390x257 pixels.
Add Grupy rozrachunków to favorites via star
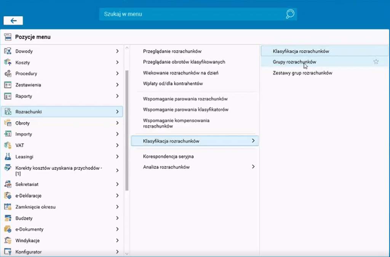pyautogui.click(x=376, y=62)
